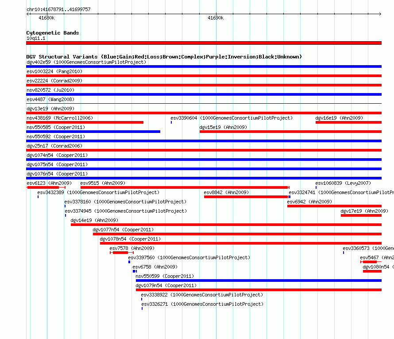
Task: Click the blue esv3432389 marker
Action: 38,197
